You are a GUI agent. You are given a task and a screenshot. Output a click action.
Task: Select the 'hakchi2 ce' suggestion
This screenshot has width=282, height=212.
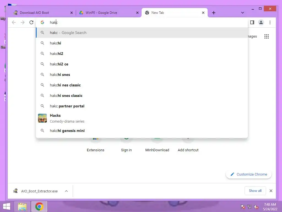coord(142,64)
